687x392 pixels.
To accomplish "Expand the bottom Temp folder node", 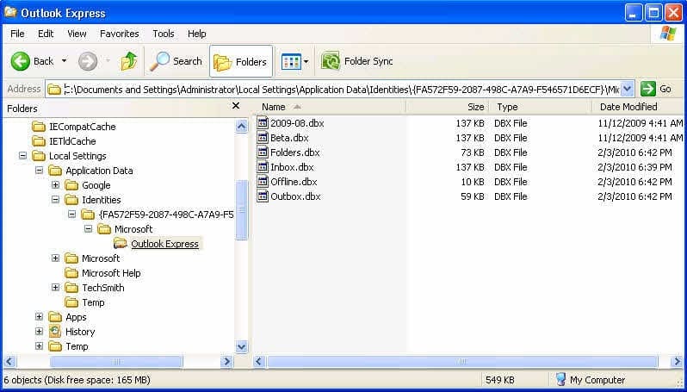I will [39, 346].
